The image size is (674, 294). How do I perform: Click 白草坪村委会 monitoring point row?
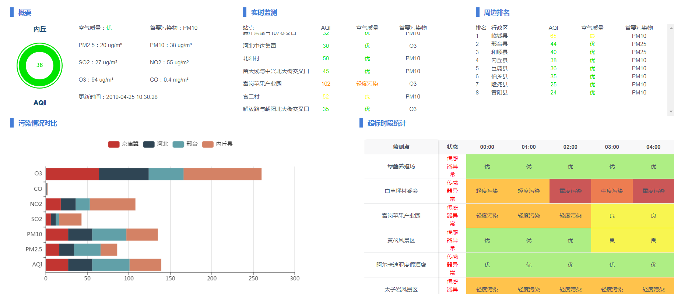[519, 191]
